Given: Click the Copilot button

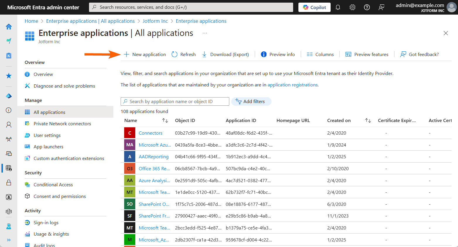Looking at the screenshot, I should pos(314,7).
